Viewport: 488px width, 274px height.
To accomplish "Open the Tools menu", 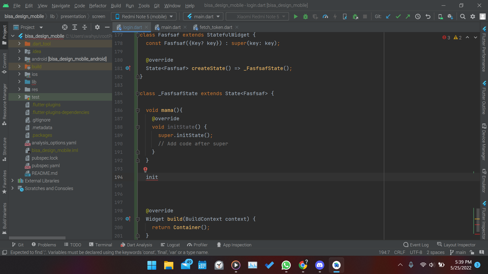I will click(144, 6).
